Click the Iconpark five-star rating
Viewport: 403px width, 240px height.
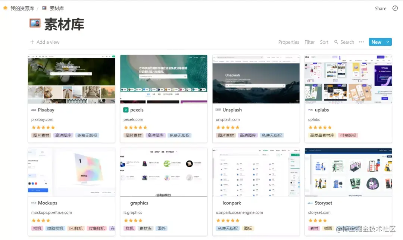tap(228, 221)
